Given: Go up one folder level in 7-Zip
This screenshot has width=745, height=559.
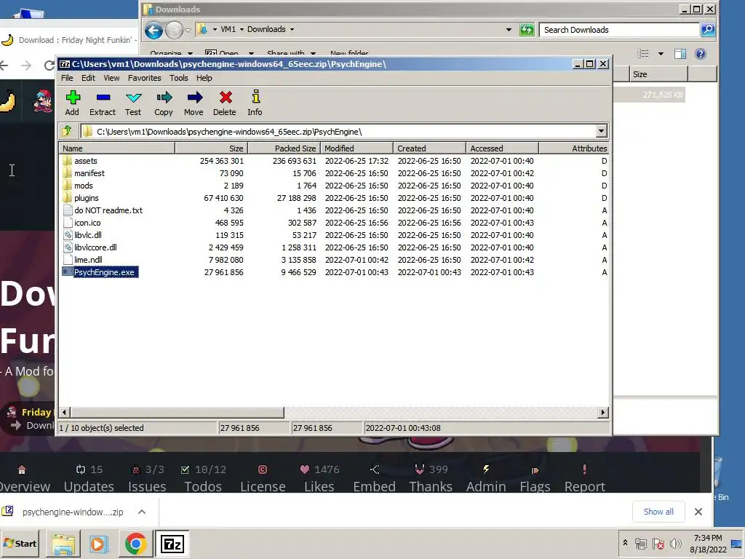Looking at the screenshot, I should click(x=67, y=131).
